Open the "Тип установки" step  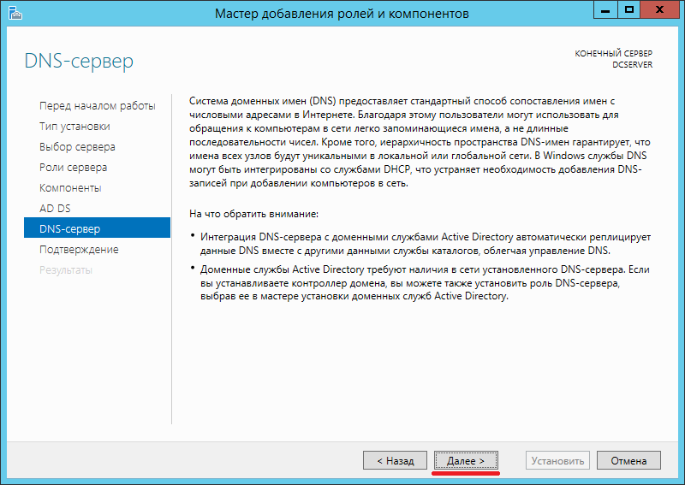[74, 126]
